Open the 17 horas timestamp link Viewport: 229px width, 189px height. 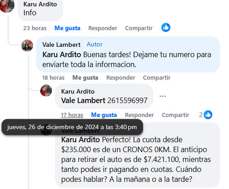[72, 115]
